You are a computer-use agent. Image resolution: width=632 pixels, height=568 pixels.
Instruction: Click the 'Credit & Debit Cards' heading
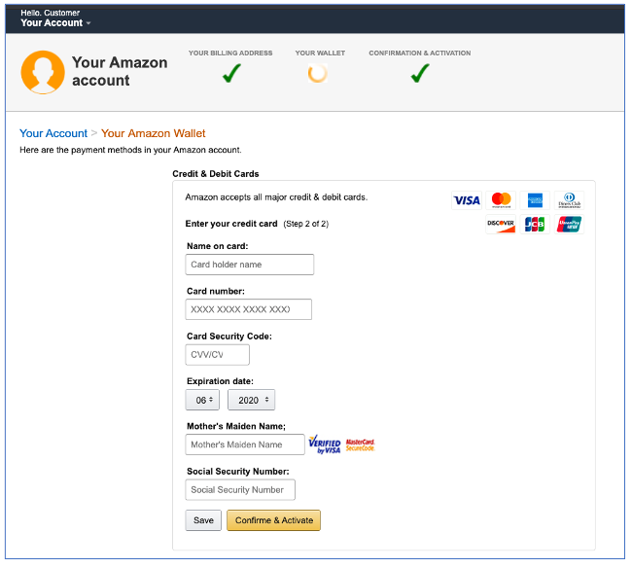tap(216, 174)
